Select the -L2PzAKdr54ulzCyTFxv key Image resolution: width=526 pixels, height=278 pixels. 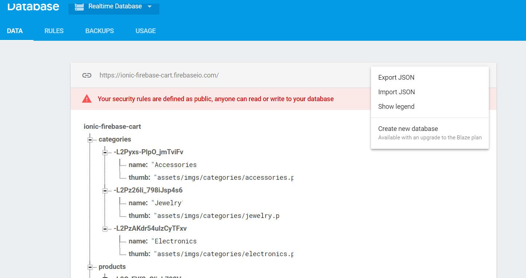[150, 229]
